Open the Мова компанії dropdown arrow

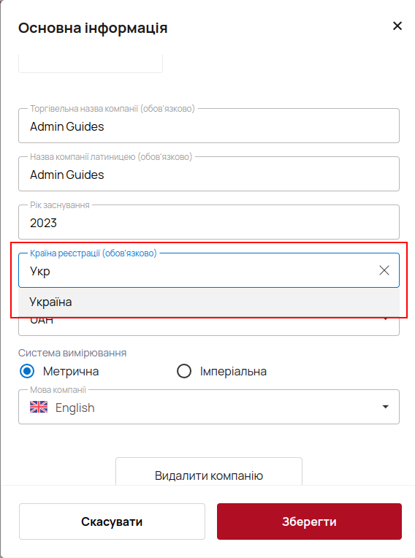[385, 407]
